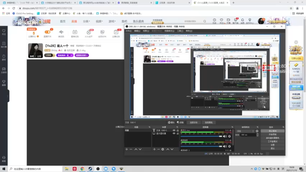Select the 场景 item in Scenes list
Viewport: 306px width, 172px height.
[138, 130]
